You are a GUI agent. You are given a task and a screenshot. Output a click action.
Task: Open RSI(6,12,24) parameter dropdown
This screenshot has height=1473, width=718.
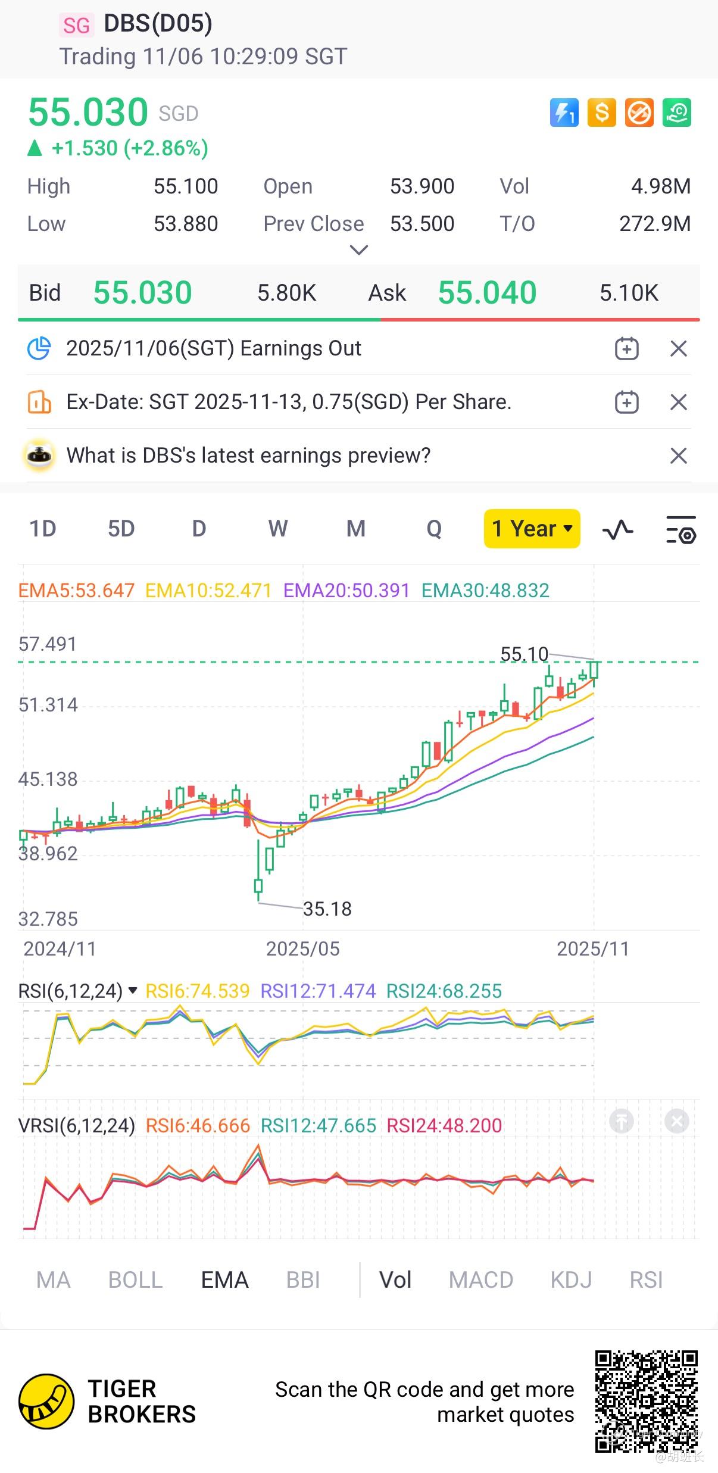tap(78, 991)
